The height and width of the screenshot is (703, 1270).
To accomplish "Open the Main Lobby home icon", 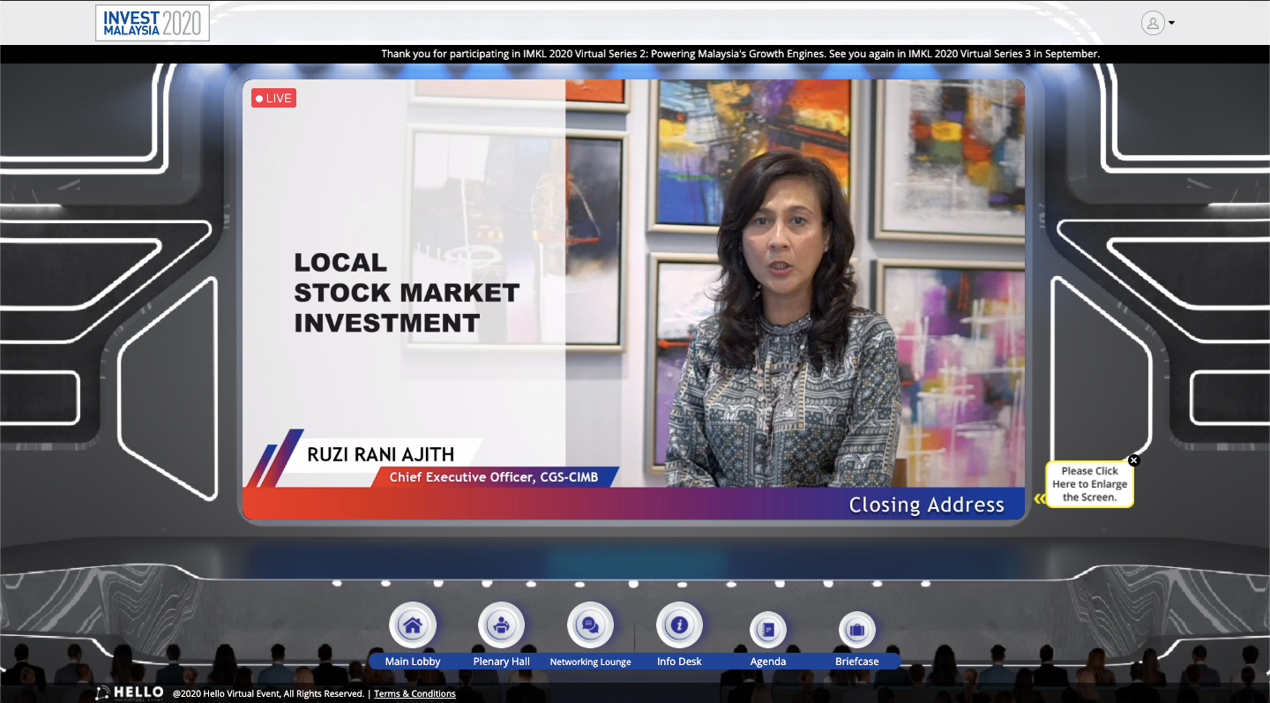I will (x=413, y=625).
